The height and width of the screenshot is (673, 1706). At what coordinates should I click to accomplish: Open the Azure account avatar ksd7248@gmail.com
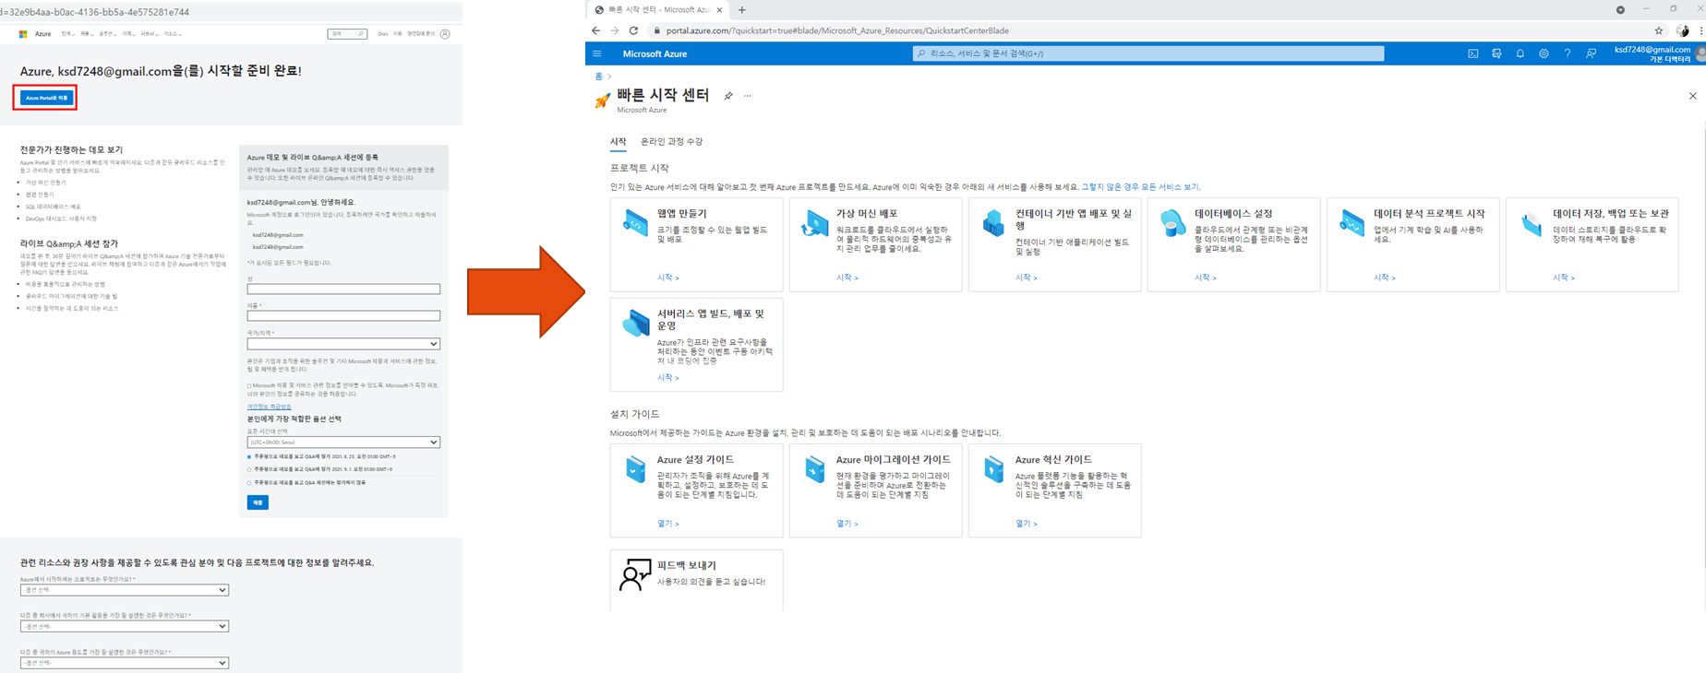click(1700, 54)
